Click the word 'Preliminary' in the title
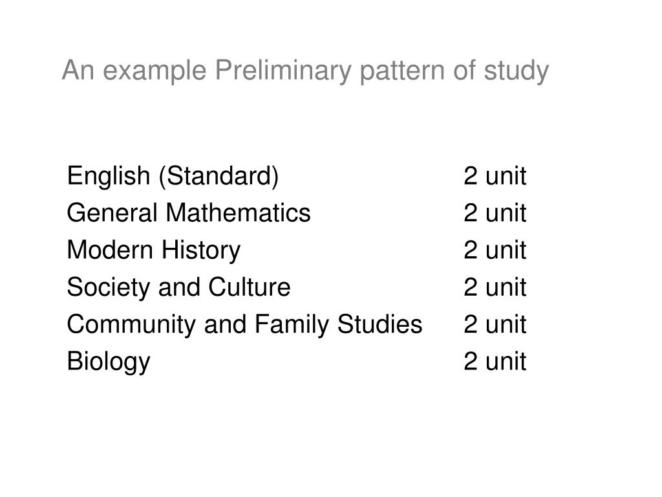The image size is (662, 497). (283, 71)
